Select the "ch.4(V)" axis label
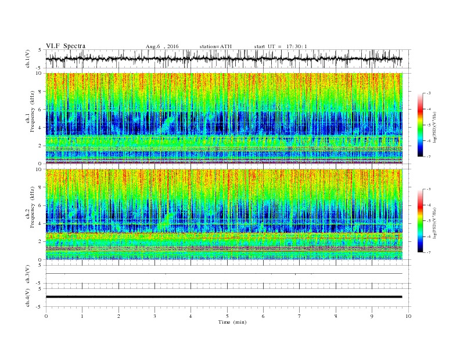This screenshot has width=460, height=355. 27,298
